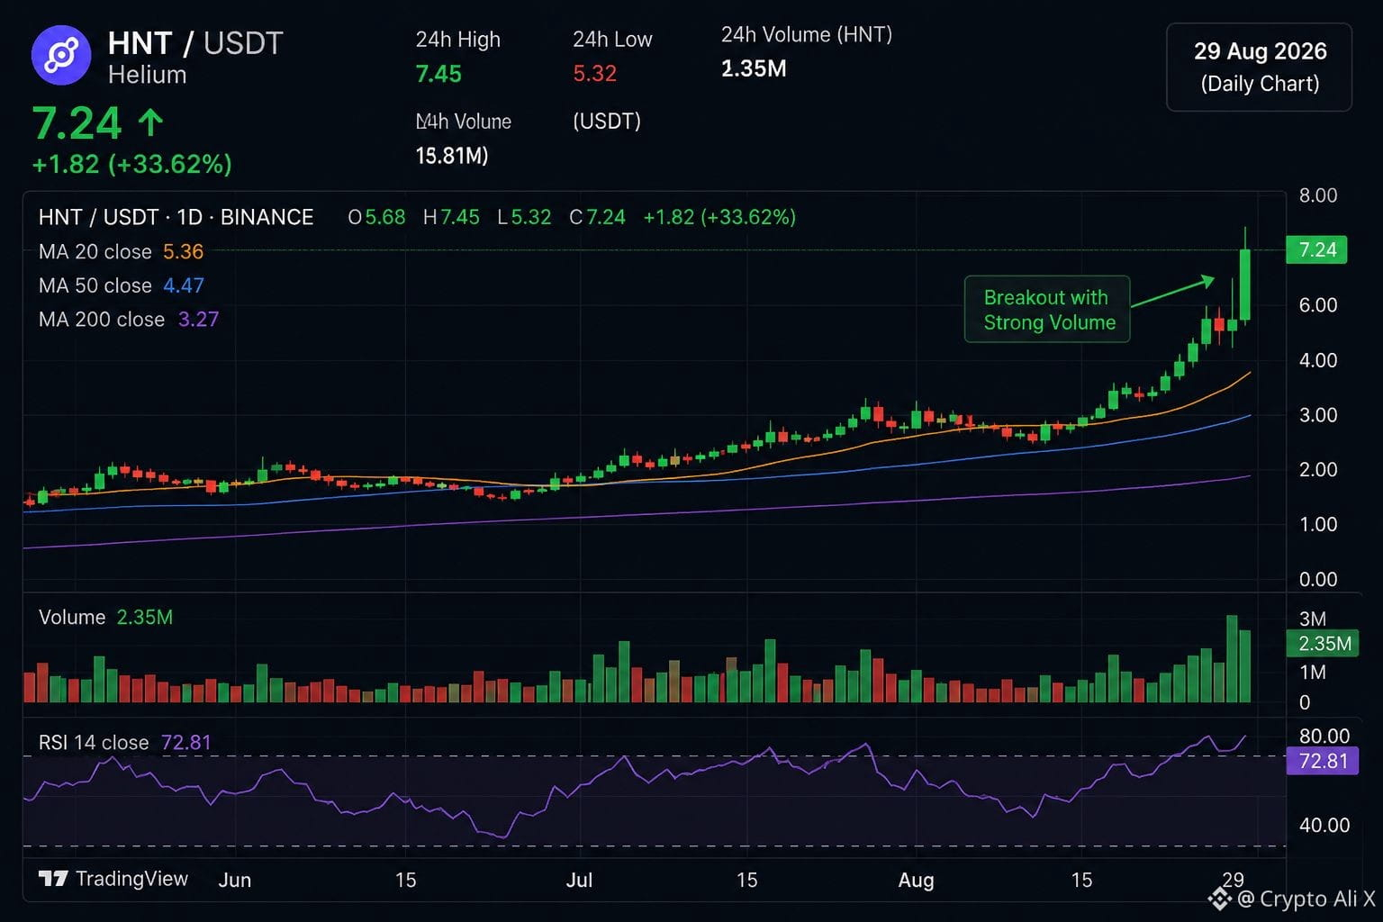Viewport: 1383px width, 922px height.
Task: Click the Jun label on time axis
Action: (x=234, y=880)
